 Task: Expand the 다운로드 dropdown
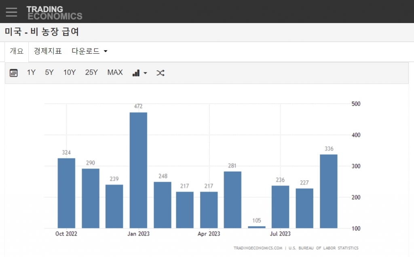89,51
